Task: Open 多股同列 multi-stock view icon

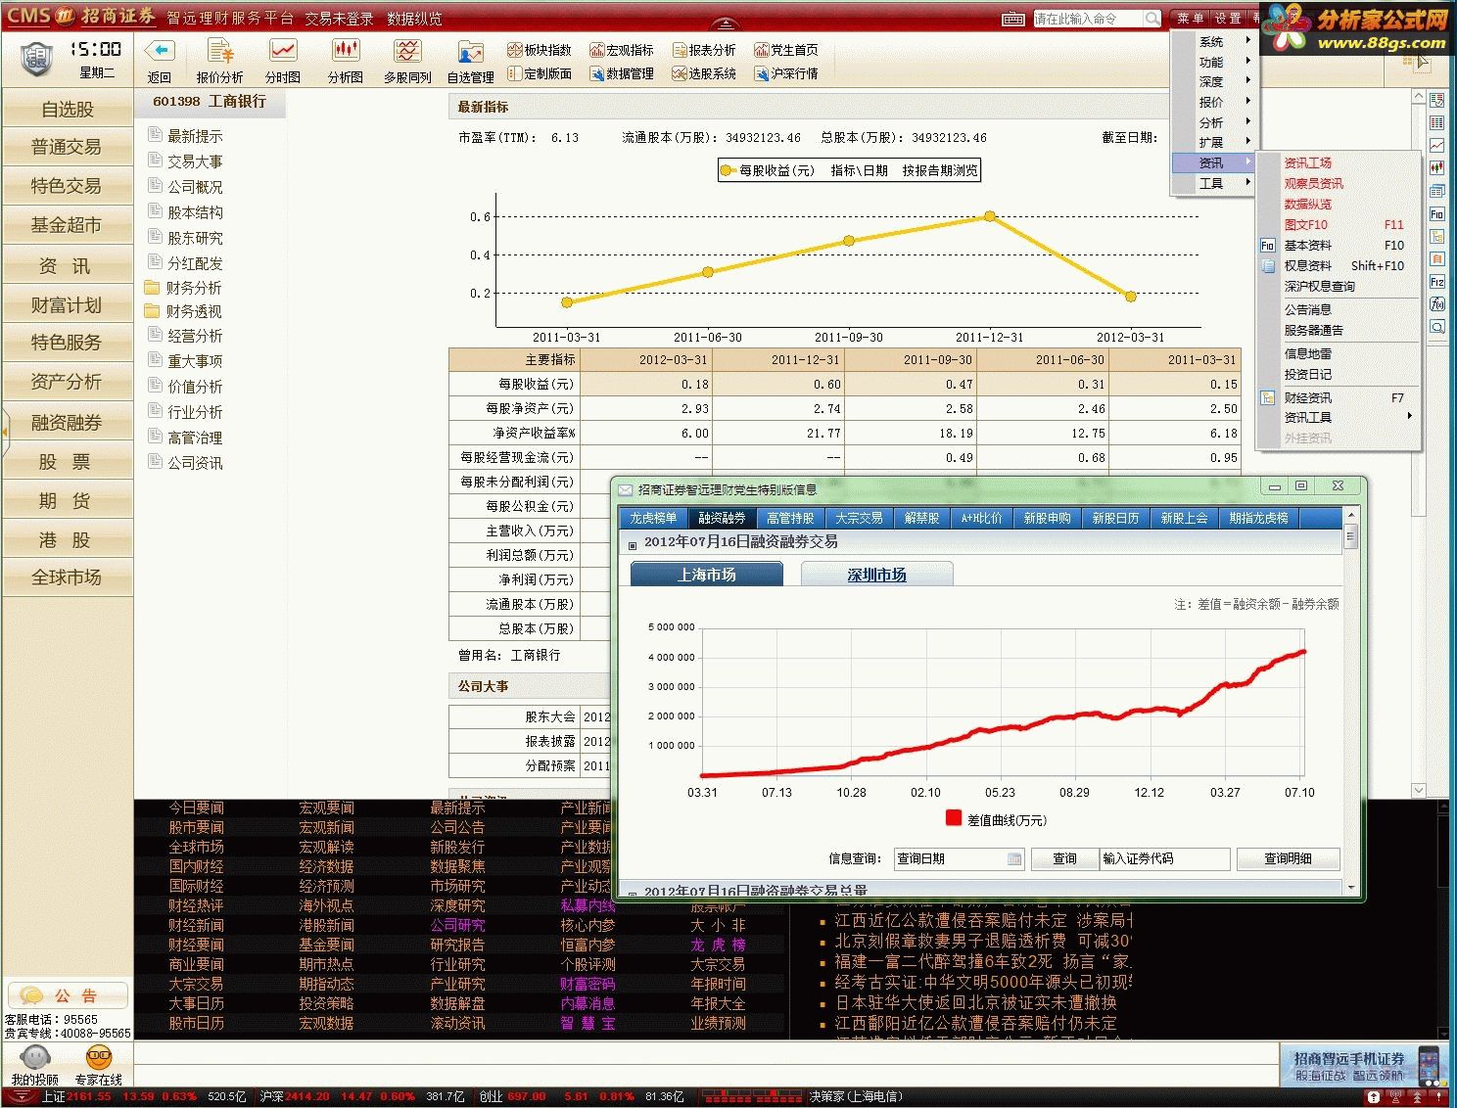Action: (x=407, y=50)
